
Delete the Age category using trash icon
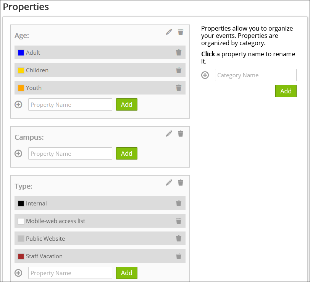181,32
